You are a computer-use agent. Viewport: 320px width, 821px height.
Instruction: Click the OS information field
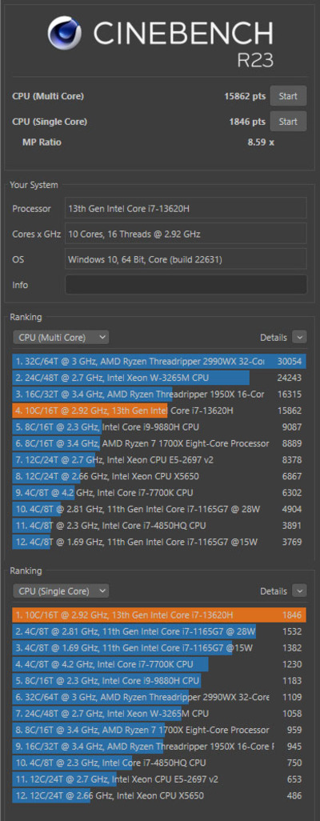point(186,259)
